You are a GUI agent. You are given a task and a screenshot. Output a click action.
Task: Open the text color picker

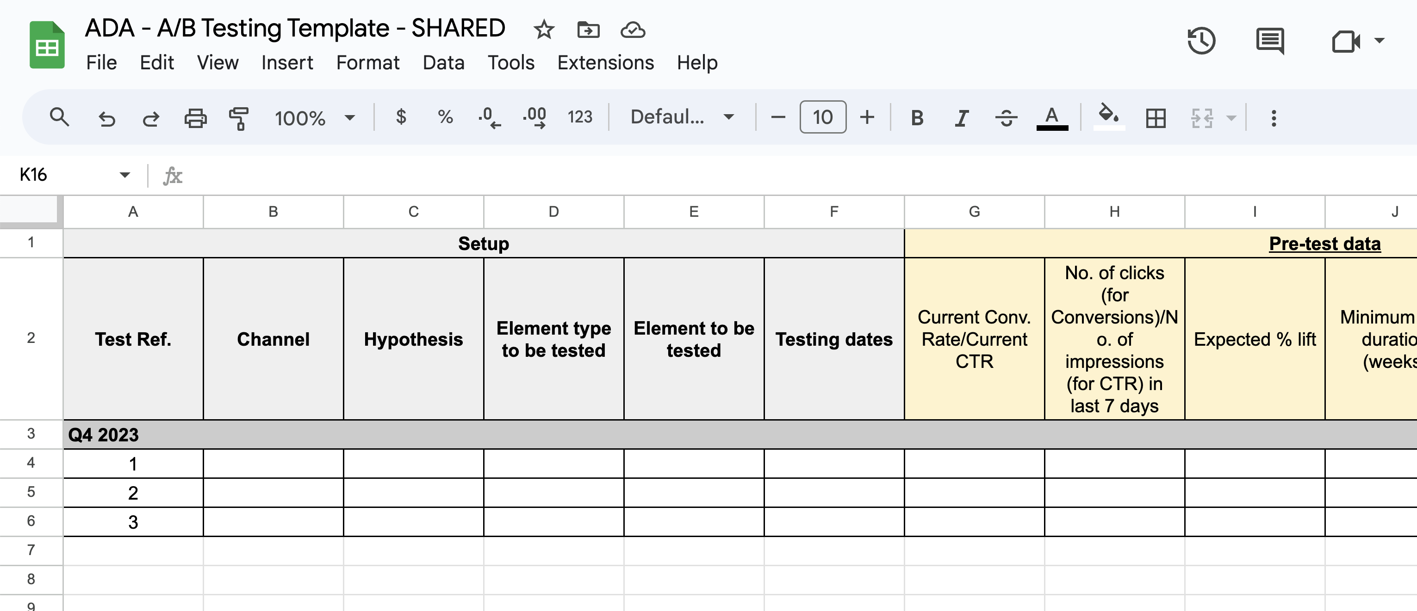point(1052,117)
